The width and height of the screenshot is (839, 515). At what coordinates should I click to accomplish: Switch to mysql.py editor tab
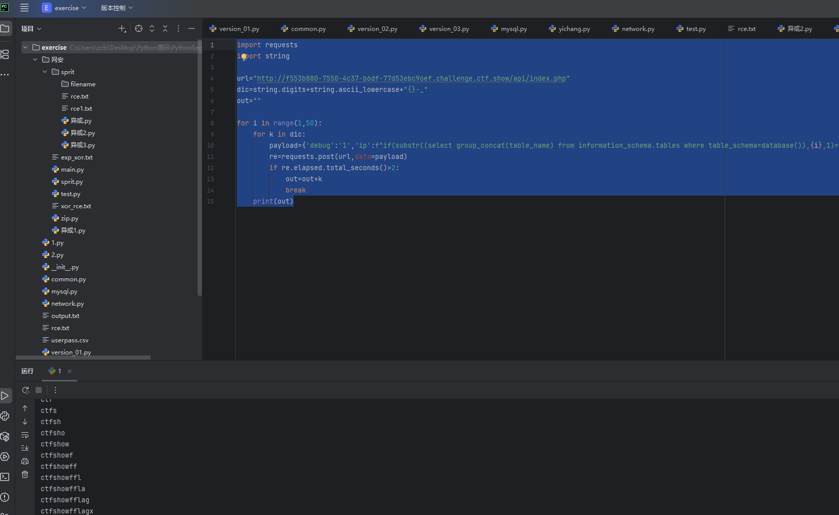click(x=509, y=29)
